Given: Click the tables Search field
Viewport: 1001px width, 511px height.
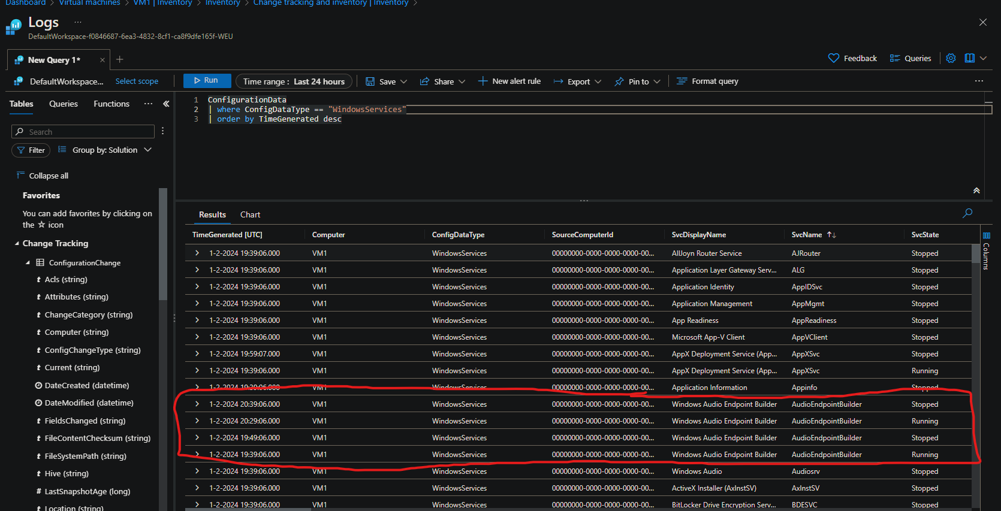Looking at the screenshot, I should pos(83,132).
